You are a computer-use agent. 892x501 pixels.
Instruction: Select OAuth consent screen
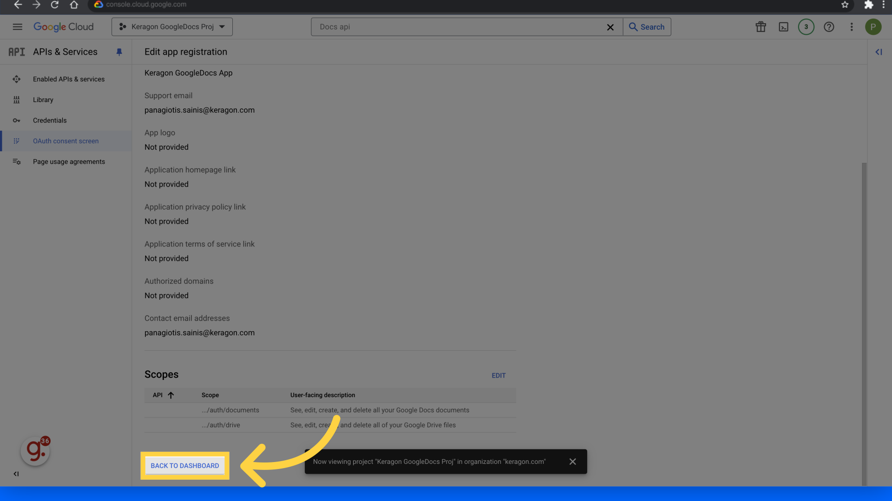point(66,141)
